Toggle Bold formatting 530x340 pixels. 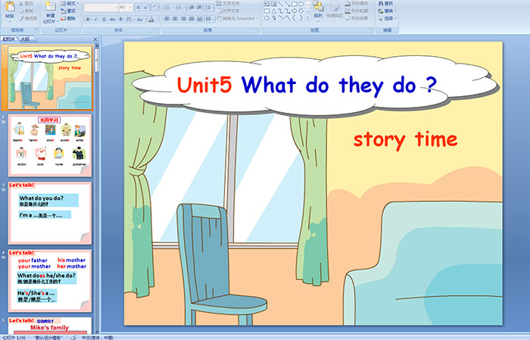point(88,19)
